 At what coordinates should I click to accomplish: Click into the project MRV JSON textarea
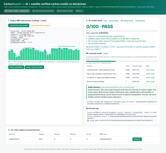tap(44, 36)
